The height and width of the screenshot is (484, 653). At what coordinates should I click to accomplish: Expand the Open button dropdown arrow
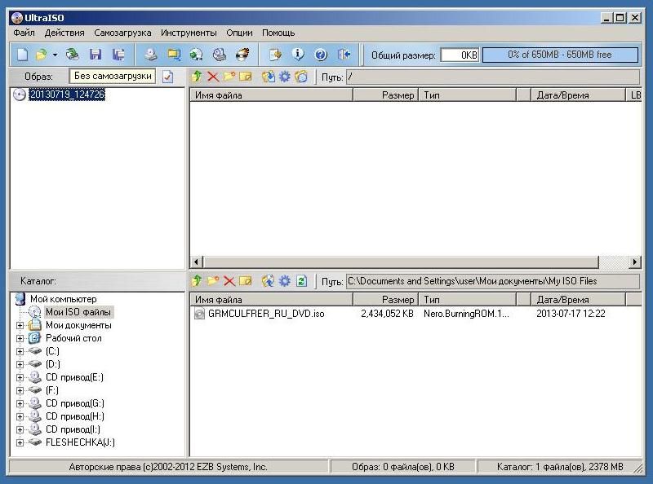(x=55, y=55)
